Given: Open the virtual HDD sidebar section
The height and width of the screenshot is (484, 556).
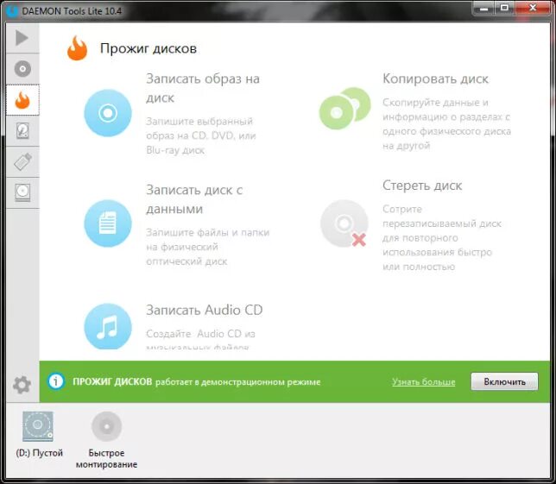Looking at the screenshot, I should click(22, 131).
